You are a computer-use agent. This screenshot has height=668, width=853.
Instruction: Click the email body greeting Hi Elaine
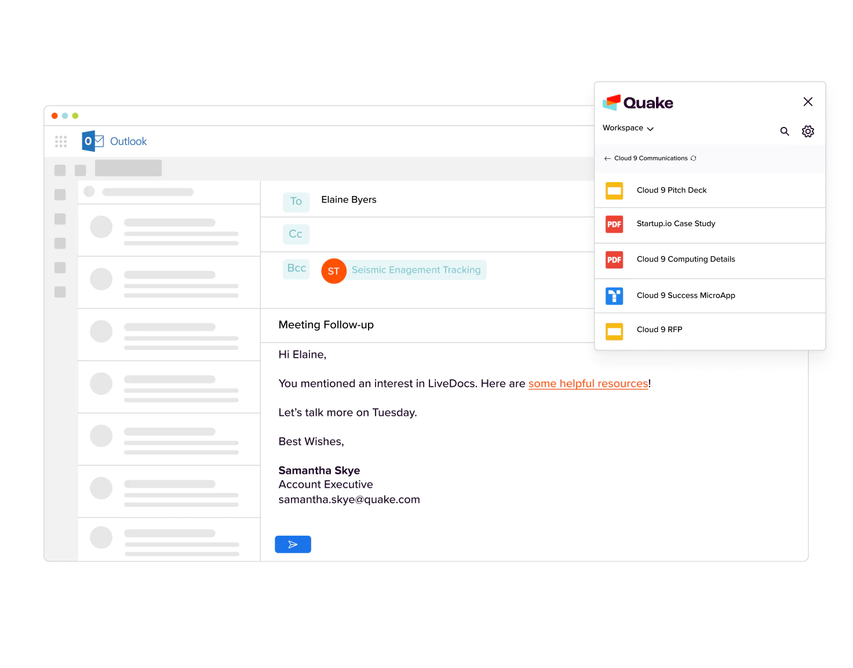pos(302,354)
